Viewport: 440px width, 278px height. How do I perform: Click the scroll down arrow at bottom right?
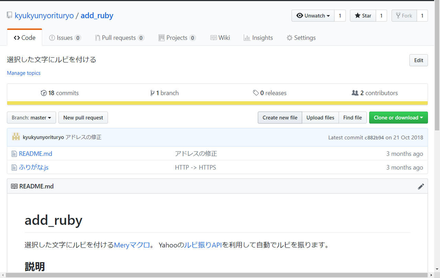pyautogui.click(x=437, y=269)
